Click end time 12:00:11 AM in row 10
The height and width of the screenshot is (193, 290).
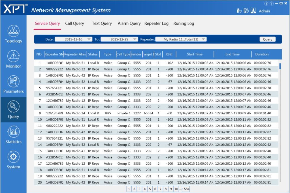pos(233,119)
